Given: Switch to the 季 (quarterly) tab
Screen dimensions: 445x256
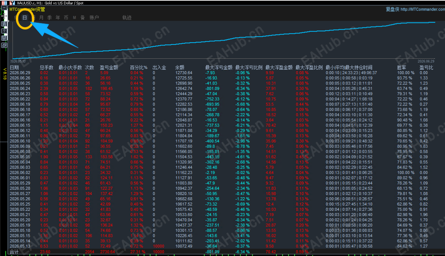Looking at the screenshot, I should 50,18.
